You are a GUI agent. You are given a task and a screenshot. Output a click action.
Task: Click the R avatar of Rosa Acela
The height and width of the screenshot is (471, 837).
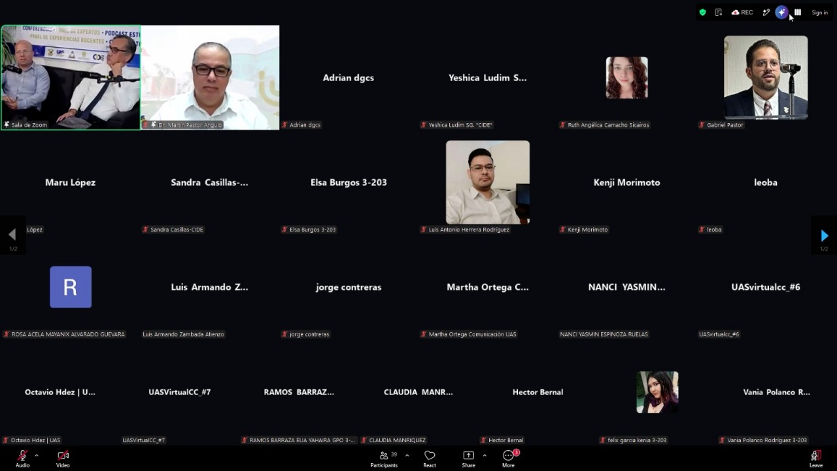click(x=71, y=287)
